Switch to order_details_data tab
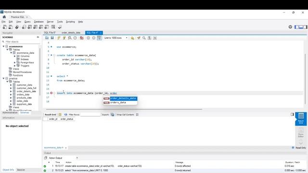The width and height of the screenshot is (308, 173). pos(71,33)
